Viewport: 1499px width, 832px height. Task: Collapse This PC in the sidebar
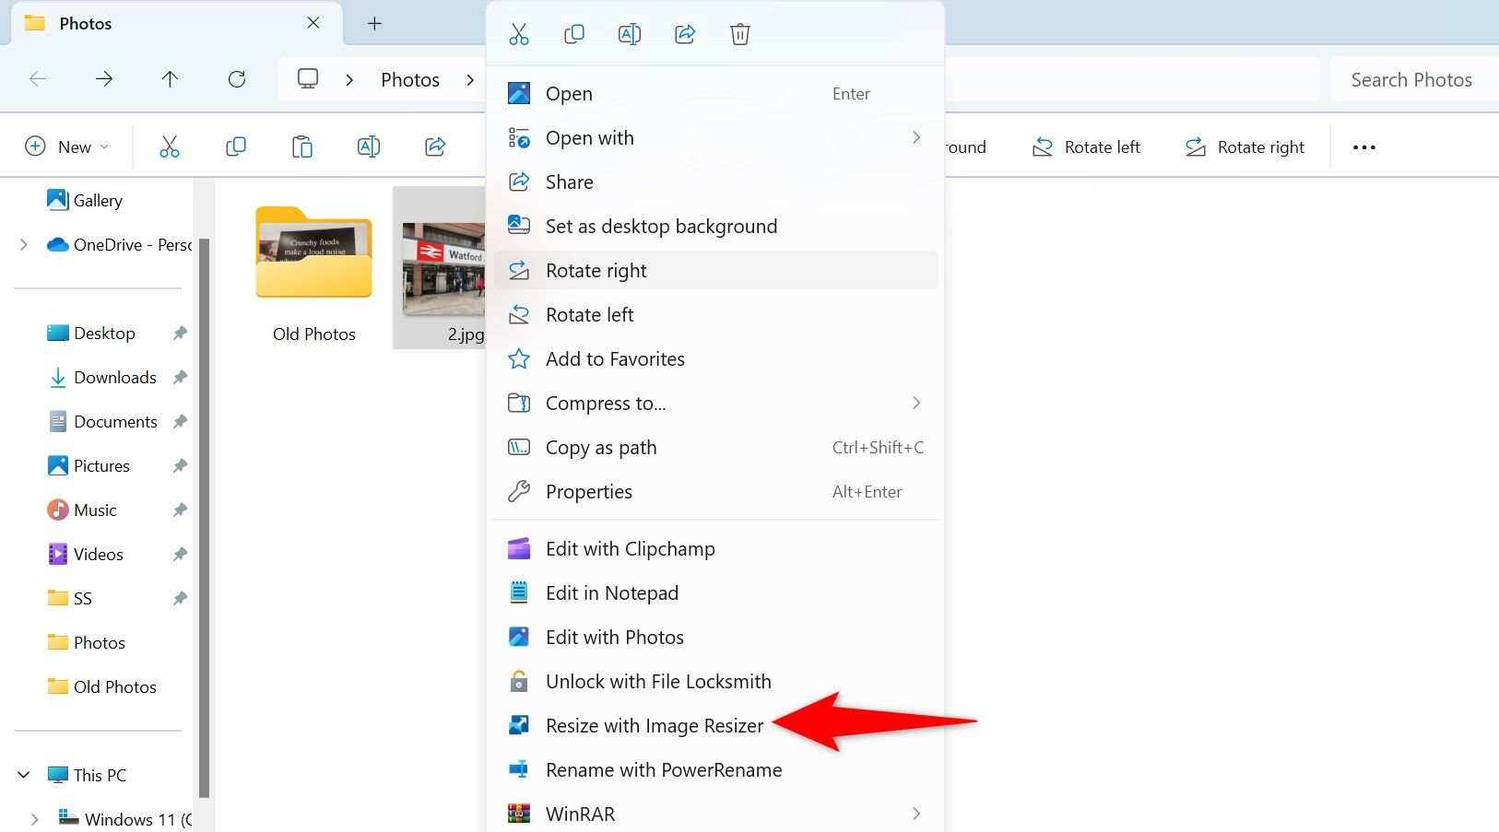(23, 774)
